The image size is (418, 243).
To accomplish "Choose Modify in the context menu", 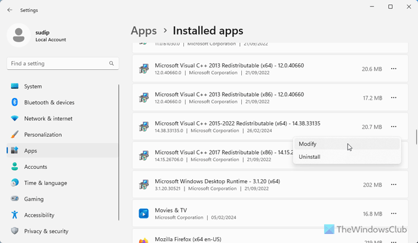I will [x=347, y=144].
